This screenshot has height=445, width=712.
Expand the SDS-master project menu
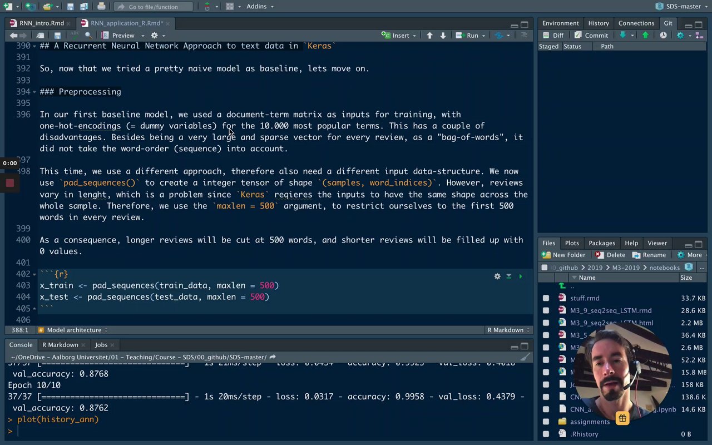tap(681, 7)
